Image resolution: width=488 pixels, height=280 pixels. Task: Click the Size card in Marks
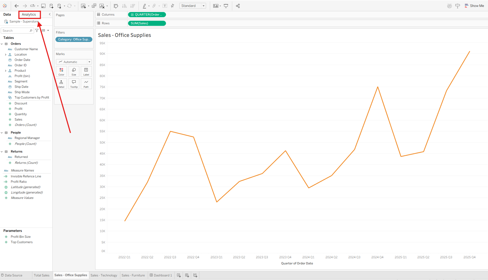pos(74,71)
